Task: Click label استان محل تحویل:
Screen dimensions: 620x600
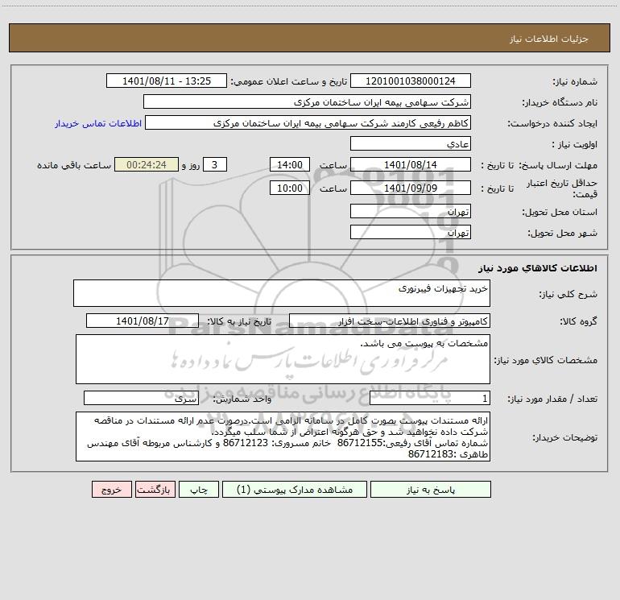Action: (x=560, y=213)
